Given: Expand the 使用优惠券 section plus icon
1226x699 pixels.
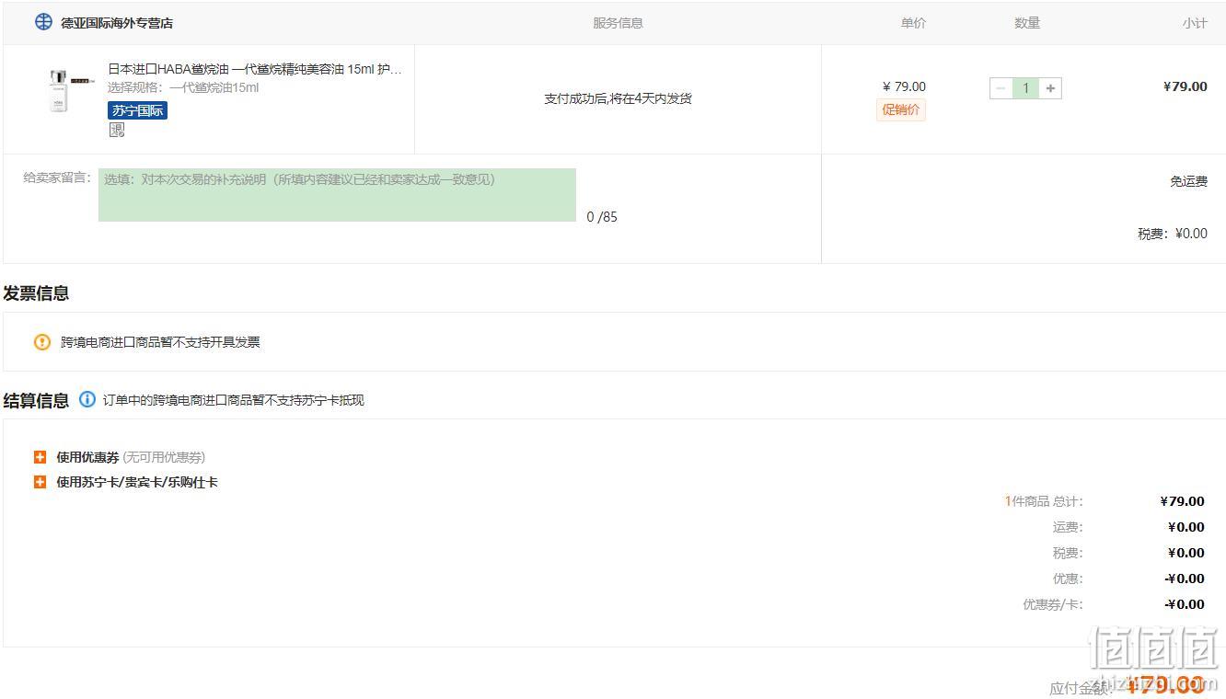Looking at the screenshot, I should [x=40, y=457].
